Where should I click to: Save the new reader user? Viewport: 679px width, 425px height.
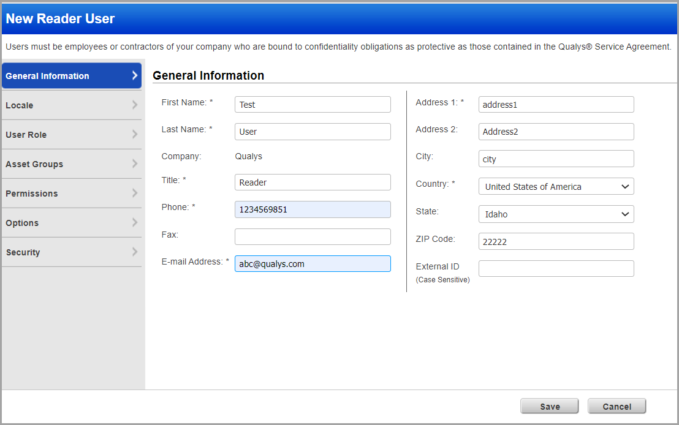(x=550, y=407)
